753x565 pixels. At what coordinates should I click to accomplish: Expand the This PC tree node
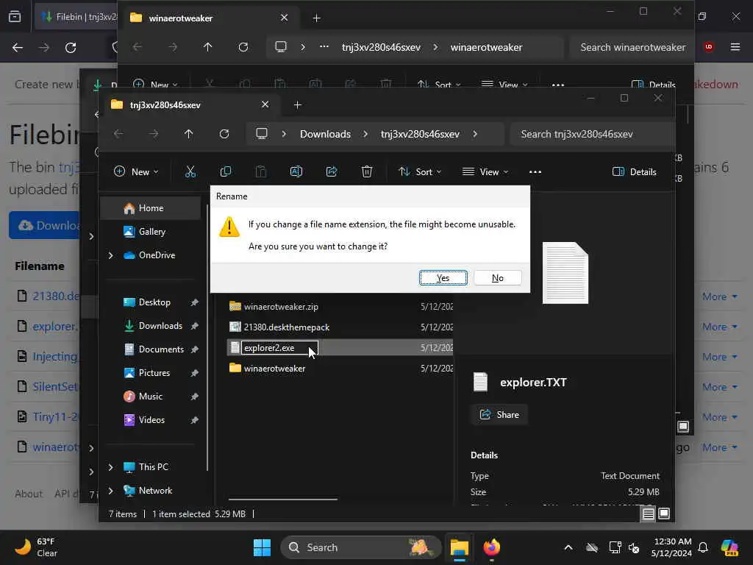111,467
